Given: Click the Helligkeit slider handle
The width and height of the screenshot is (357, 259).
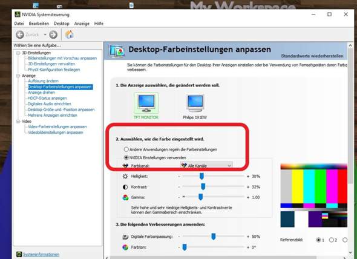Looking at the screenshot, I should pyautogui.click(x=201, y=176).
